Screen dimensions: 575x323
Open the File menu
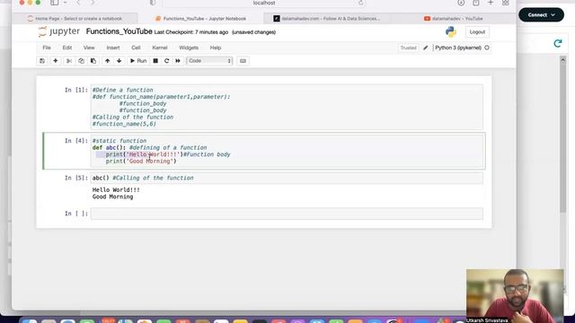47,48
